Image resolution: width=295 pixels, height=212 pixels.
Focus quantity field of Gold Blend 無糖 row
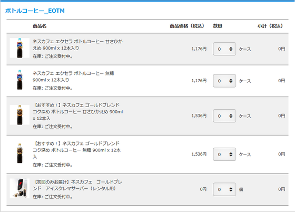coord(224,154)
